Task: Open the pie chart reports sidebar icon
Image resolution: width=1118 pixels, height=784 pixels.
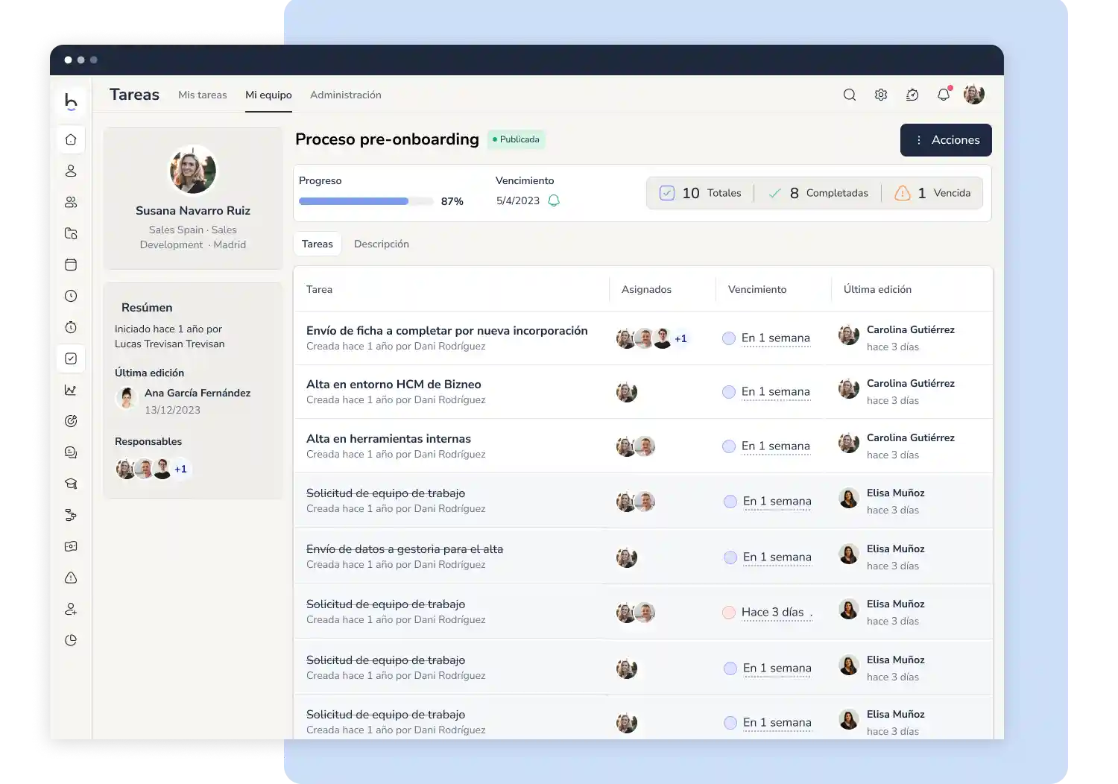Action: (x=71, y=640)
